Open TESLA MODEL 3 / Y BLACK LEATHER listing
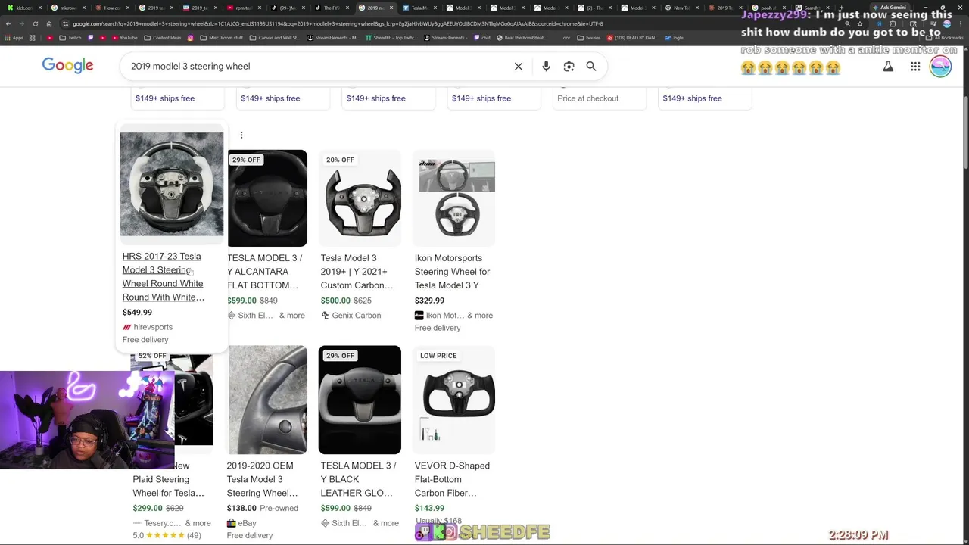 pos(358,479)
